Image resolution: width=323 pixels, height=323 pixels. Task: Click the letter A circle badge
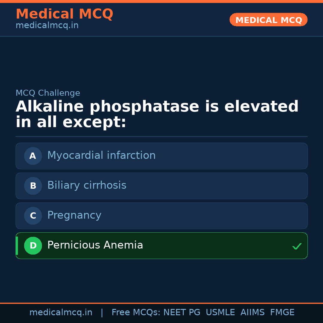33,156
